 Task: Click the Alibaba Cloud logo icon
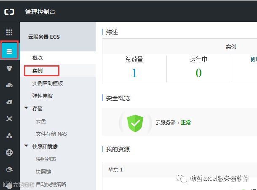(x=9, y=12)
